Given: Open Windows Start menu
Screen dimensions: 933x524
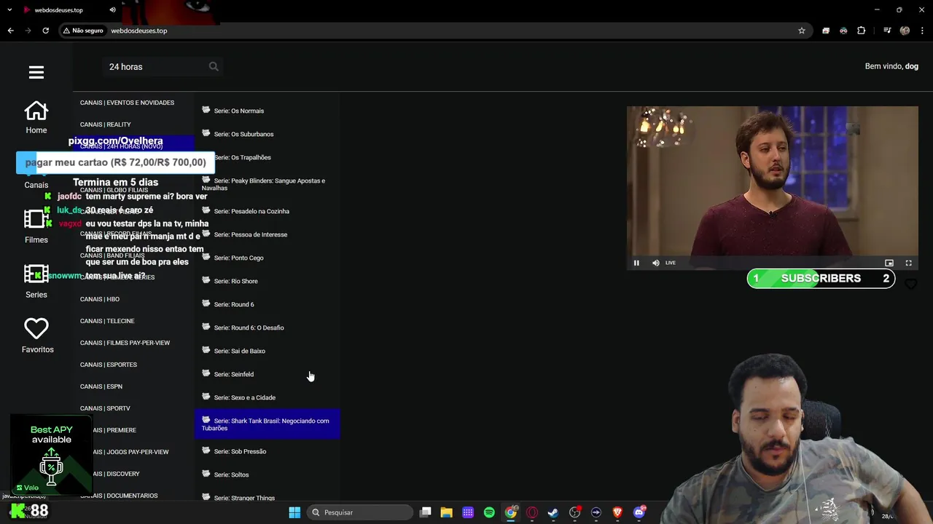Looking at the screenshot, I should pyautogui.click(x=294, y=512).
